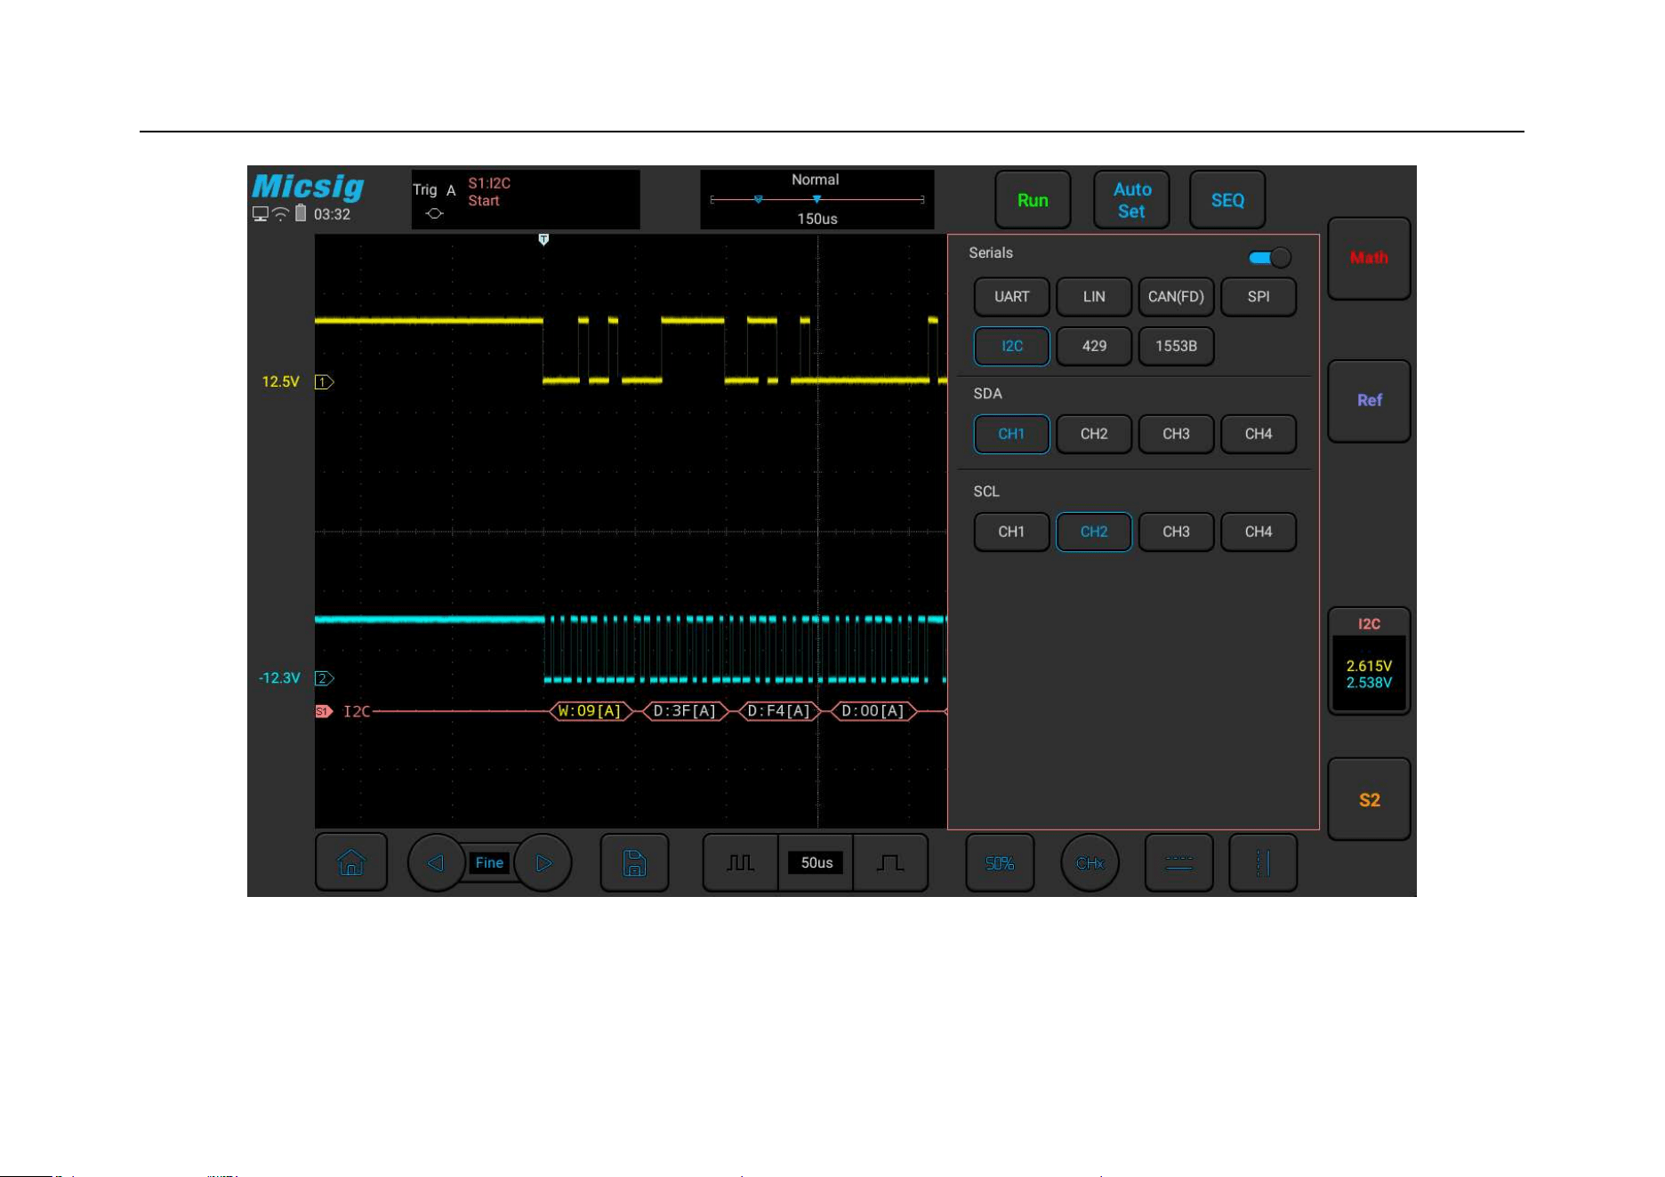Select decoded packet W:09[A]
This screenshot has height=1177, width=1665.
(590, 711)
